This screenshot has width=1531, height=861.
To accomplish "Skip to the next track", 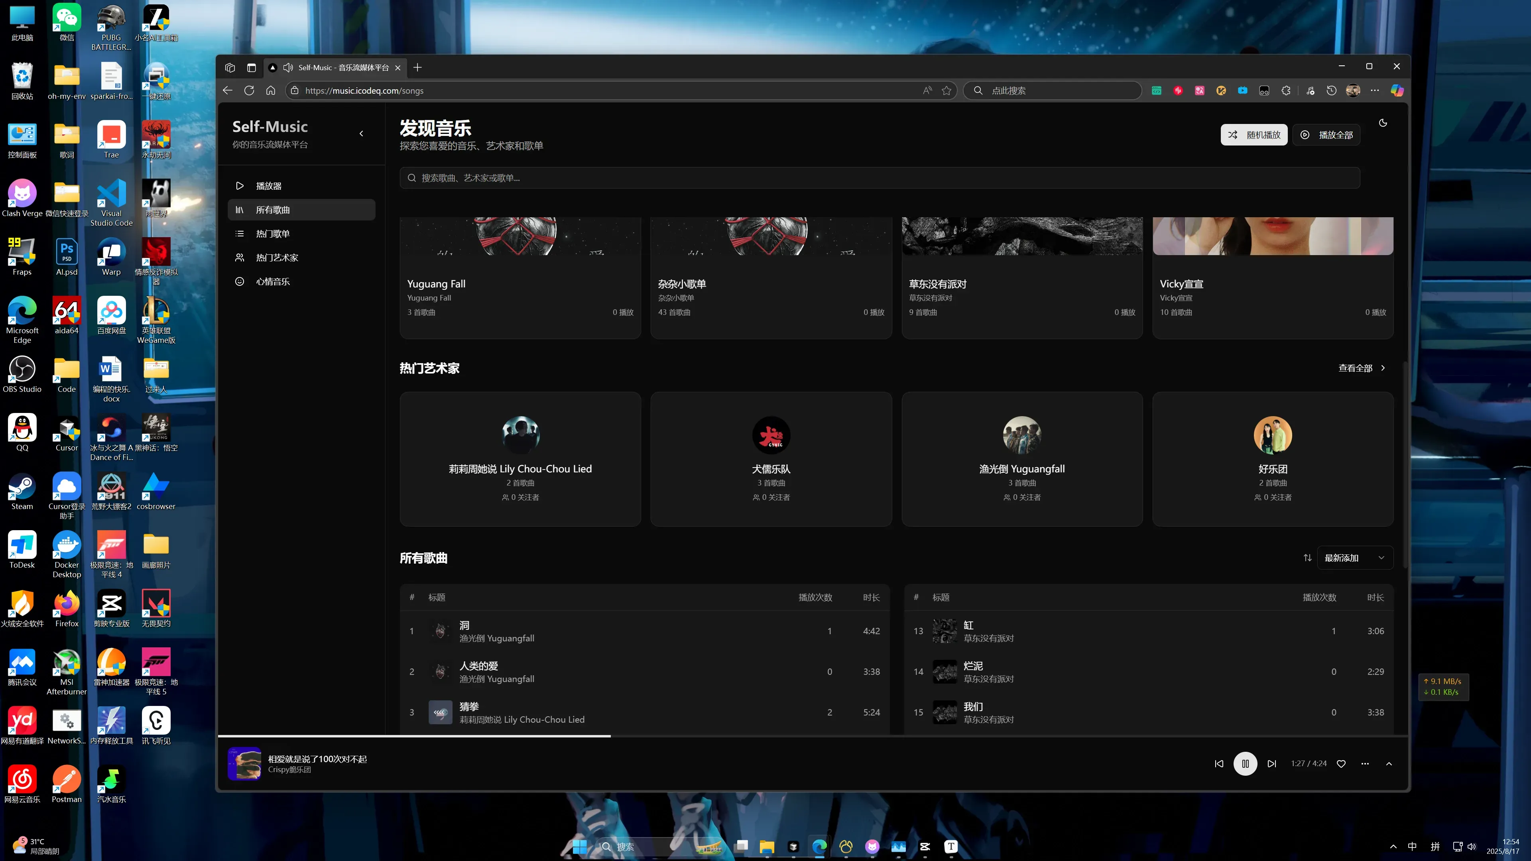I will click(x=1271, y=764).
